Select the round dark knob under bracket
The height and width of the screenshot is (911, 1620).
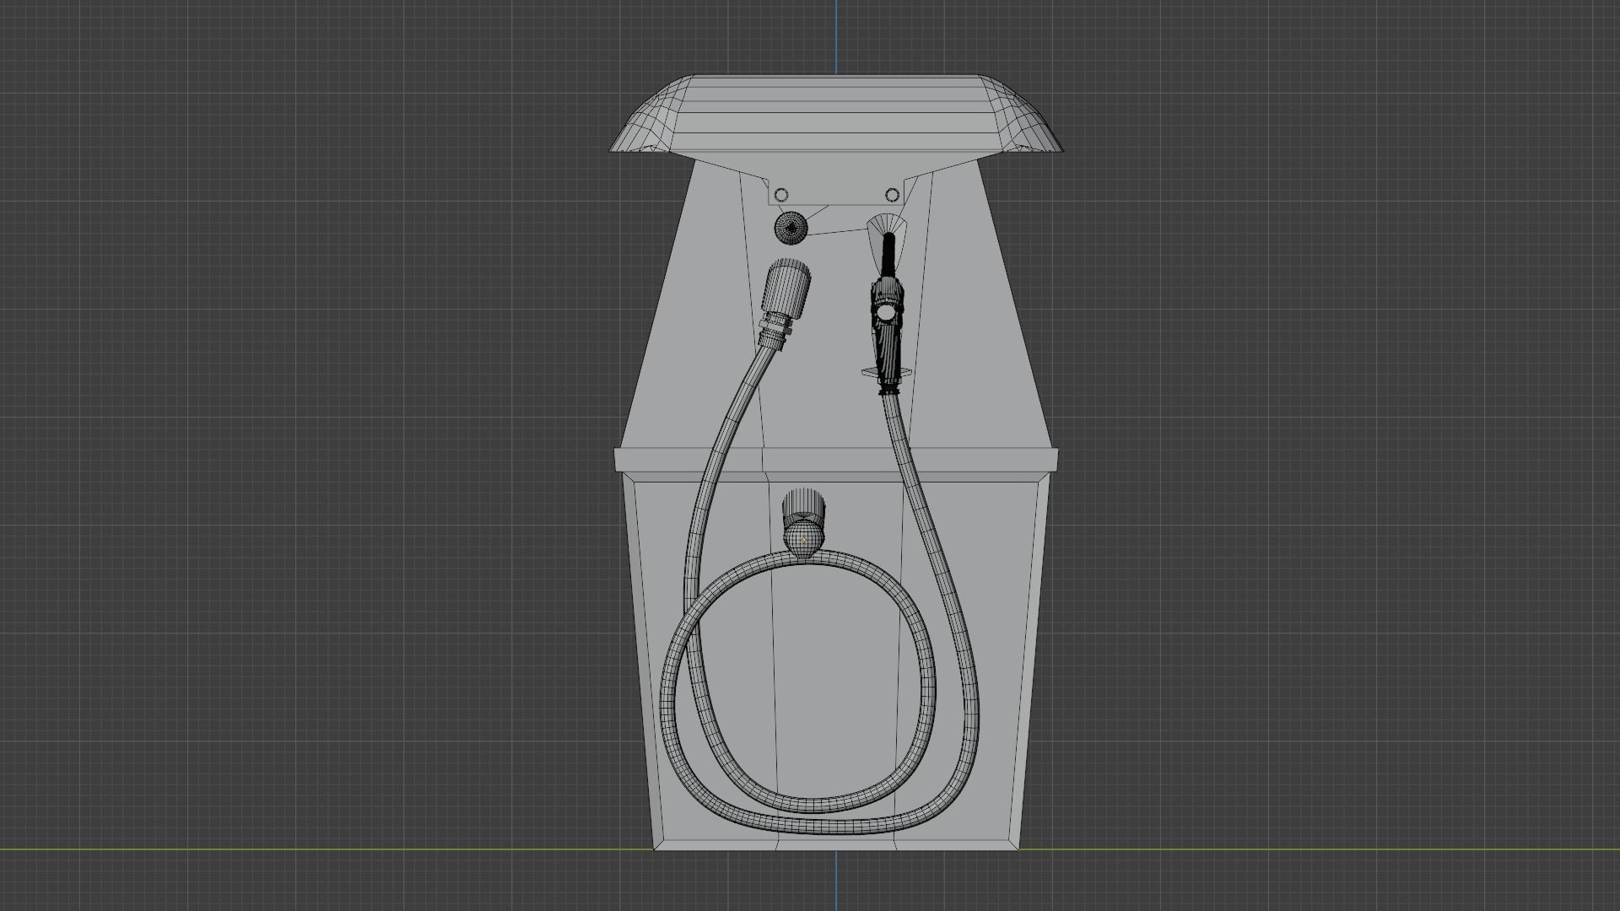(x=791, y=228)
